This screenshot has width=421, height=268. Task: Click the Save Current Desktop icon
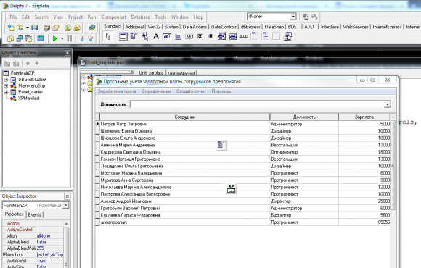306,17
